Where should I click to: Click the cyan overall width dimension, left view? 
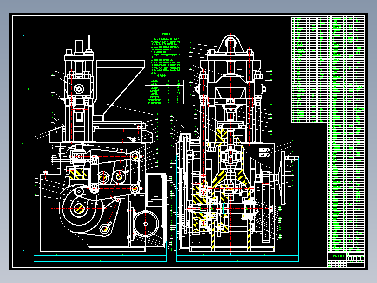100,261
